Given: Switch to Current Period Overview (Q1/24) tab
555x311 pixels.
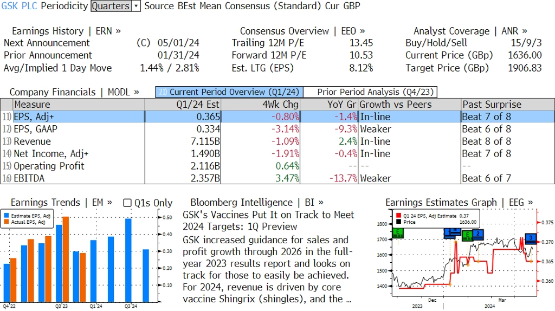Looking at the screenshot, I should point(229,92).
